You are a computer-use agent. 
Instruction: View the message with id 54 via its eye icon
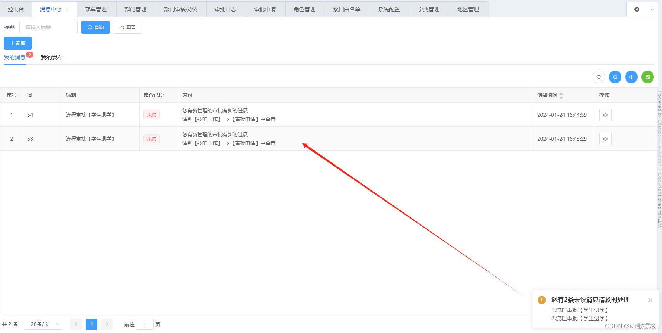(605, 115)
